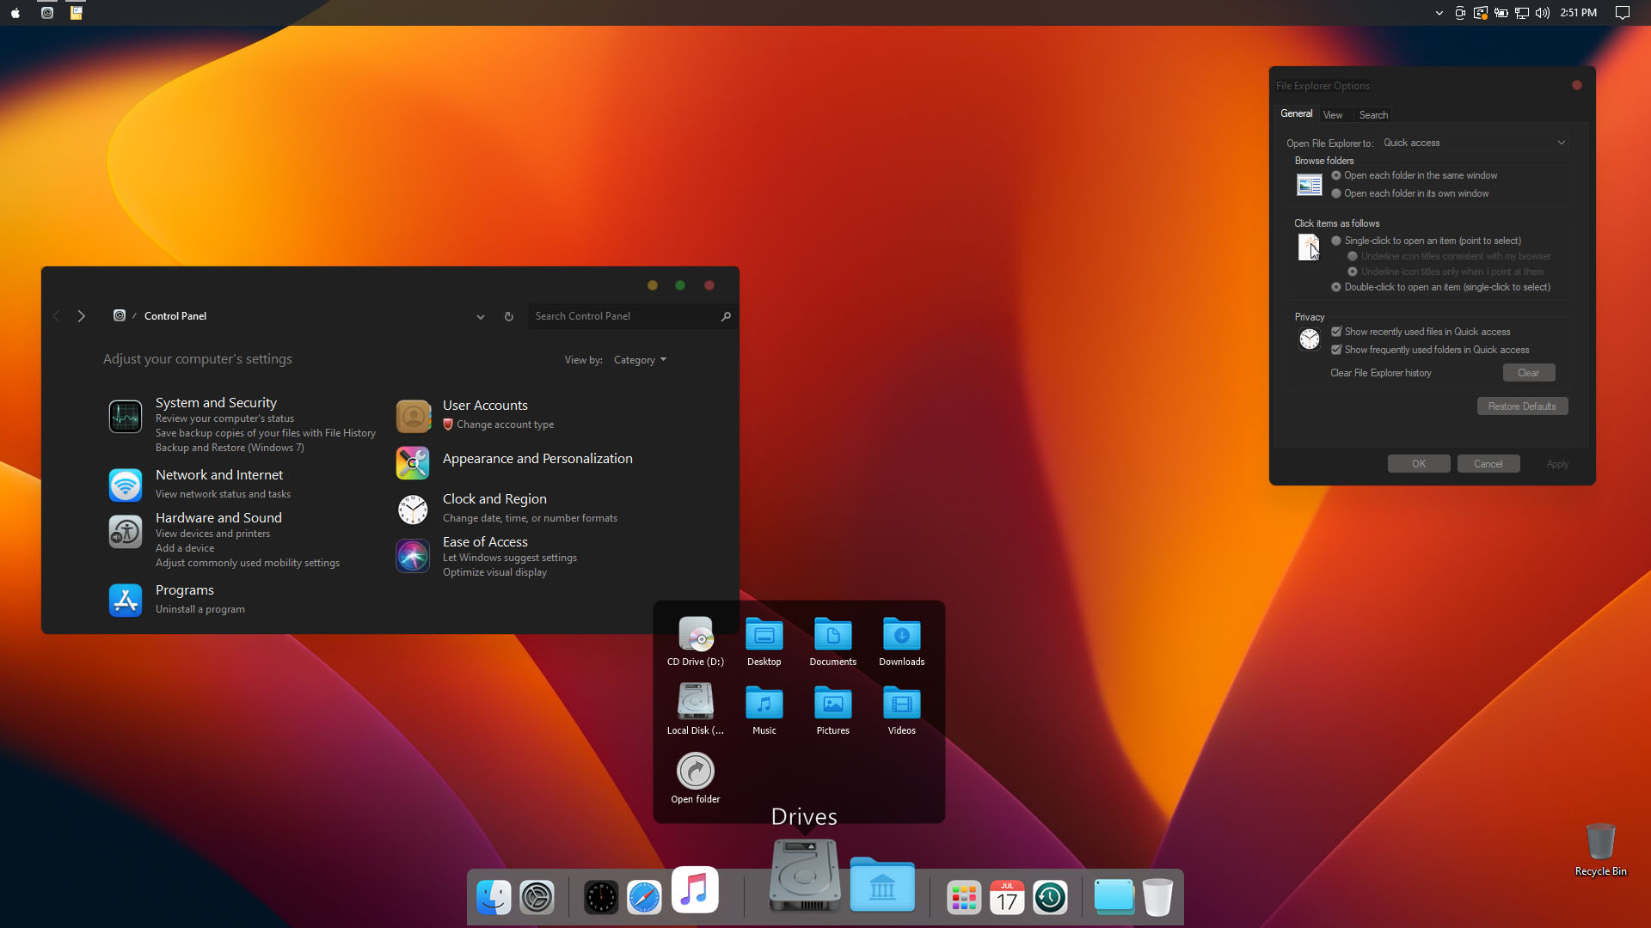Switch to the View tab in Options

coord(1333,115)
